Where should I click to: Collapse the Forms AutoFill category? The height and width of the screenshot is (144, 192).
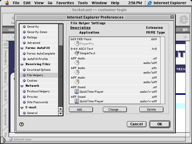(22, 48)
